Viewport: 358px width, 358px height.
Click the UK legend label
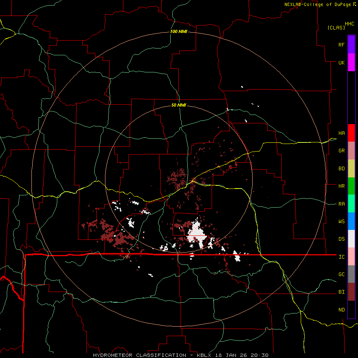pyautogui.click(x=341, y=62)
